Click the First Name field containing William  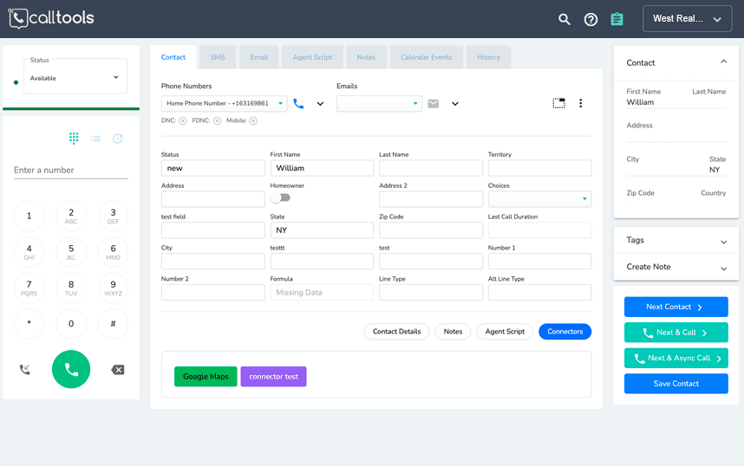[x=323, y=168]
